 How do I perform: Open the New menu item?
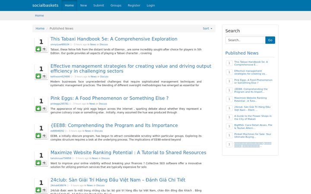tap(83, 5)
